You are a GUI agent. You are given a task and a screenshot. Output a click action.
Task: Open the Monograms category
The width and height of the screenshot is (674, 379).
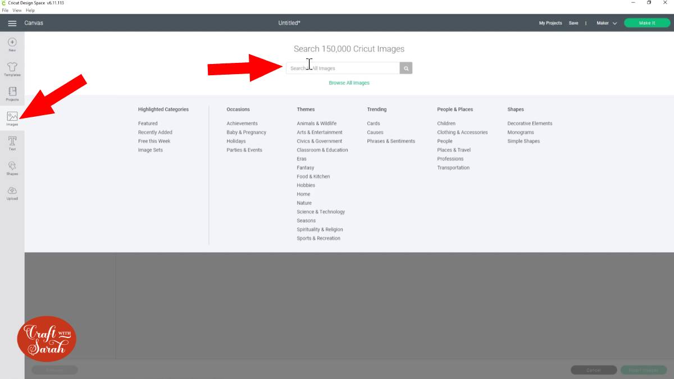pyautogui.click(x=521, y=133)
